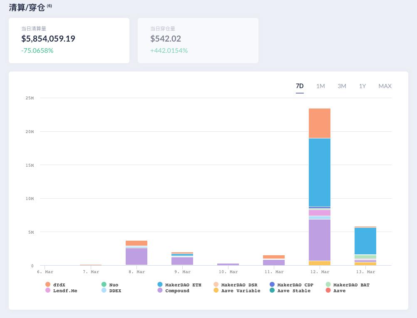Hide the MakerDAO ETH series
The image size is (417, 318).
[183, 285]
